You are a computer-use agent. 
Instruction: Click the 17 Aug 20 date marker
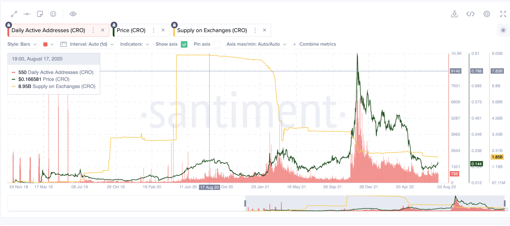tap(209, 187)
